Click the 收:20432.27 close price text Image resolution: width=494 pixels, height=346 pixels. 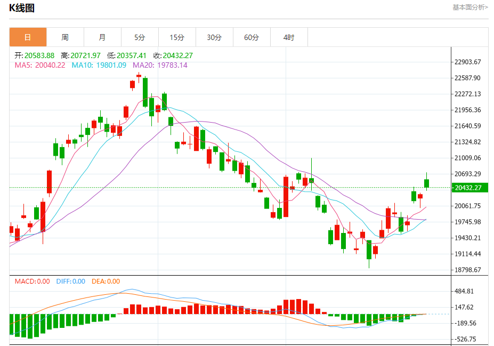(x=173, y=55)
